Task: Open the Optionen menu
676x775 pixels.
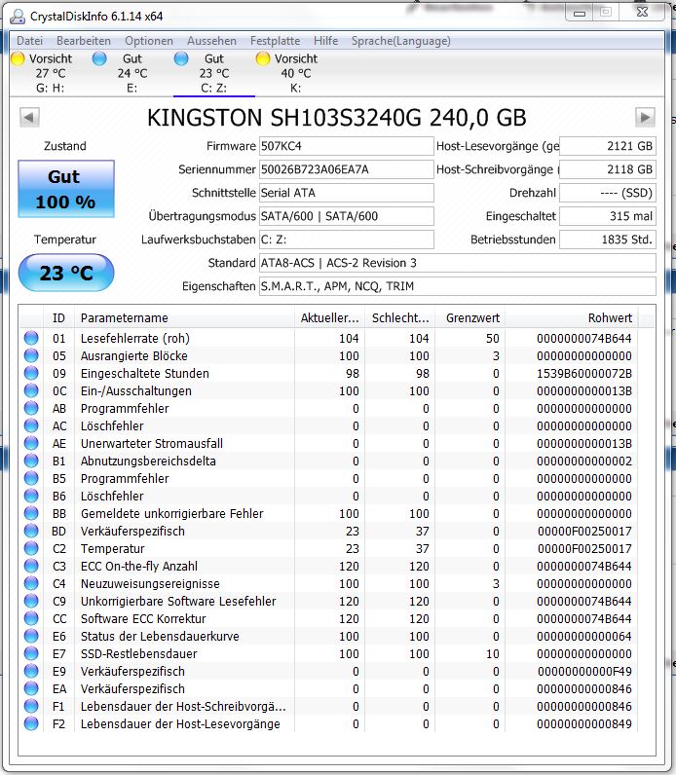Action: (149, 41)
